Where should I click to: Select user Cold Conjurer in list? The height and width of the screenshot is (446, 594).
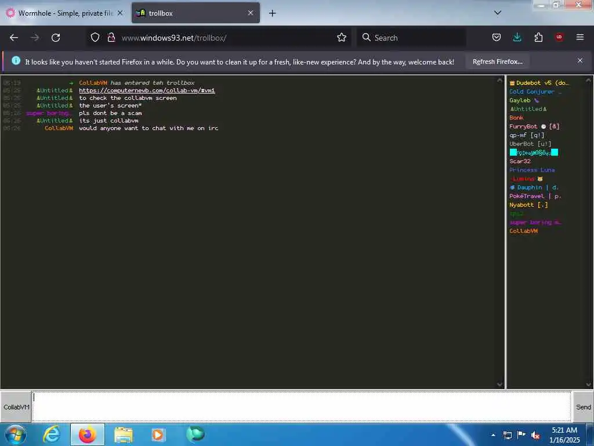point(535,91)
